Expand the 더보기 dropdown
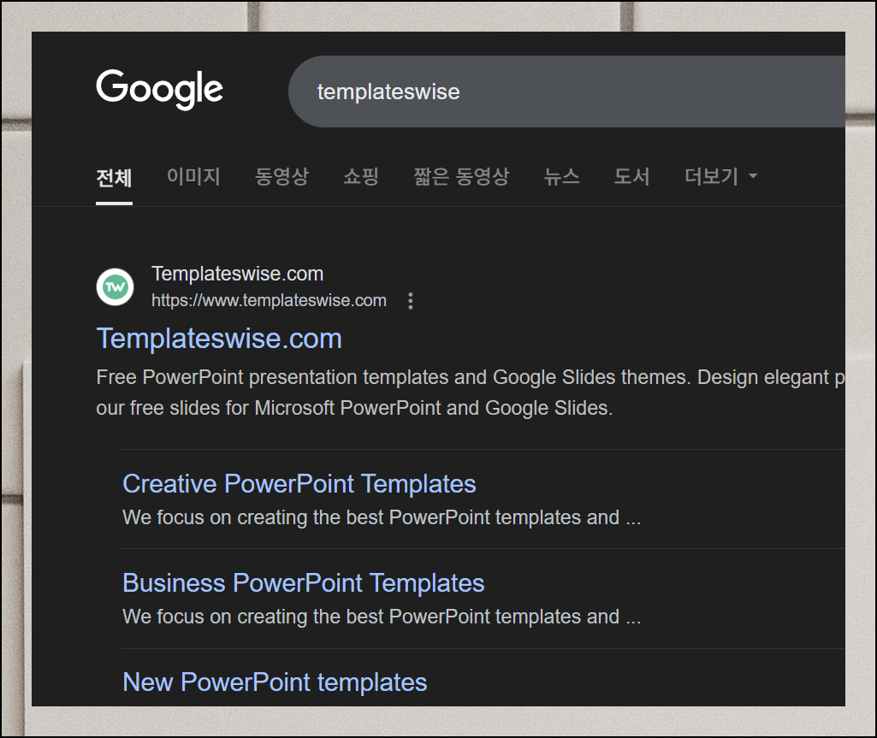877x738 pixels. pyautogui.click(x=721, y=177)
